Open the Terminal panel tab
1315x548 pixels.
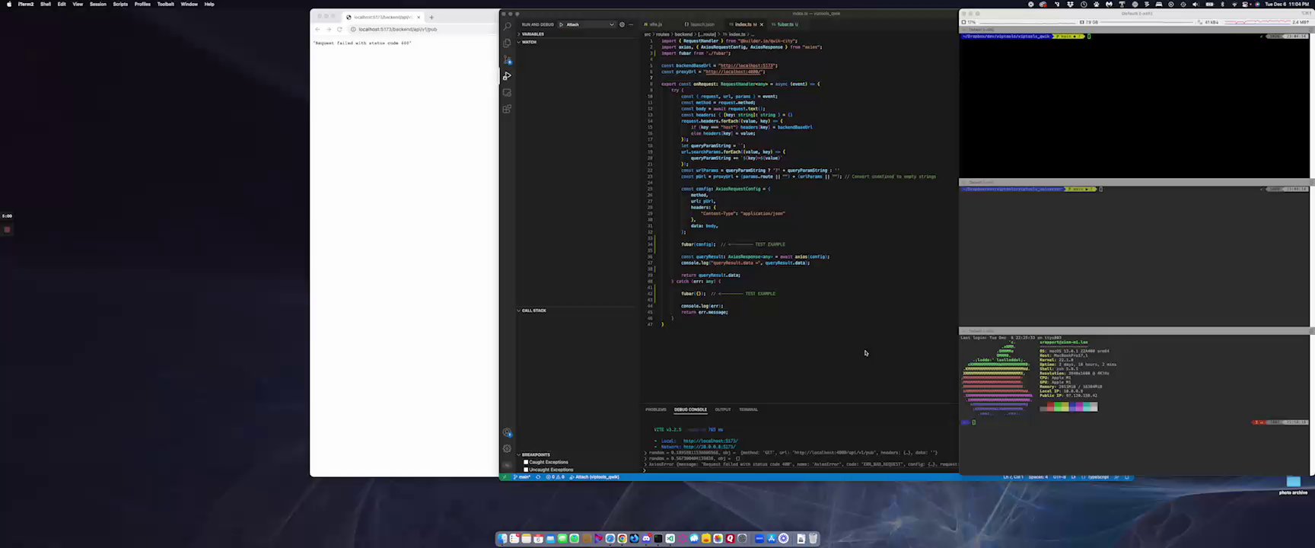click(748, 409)
